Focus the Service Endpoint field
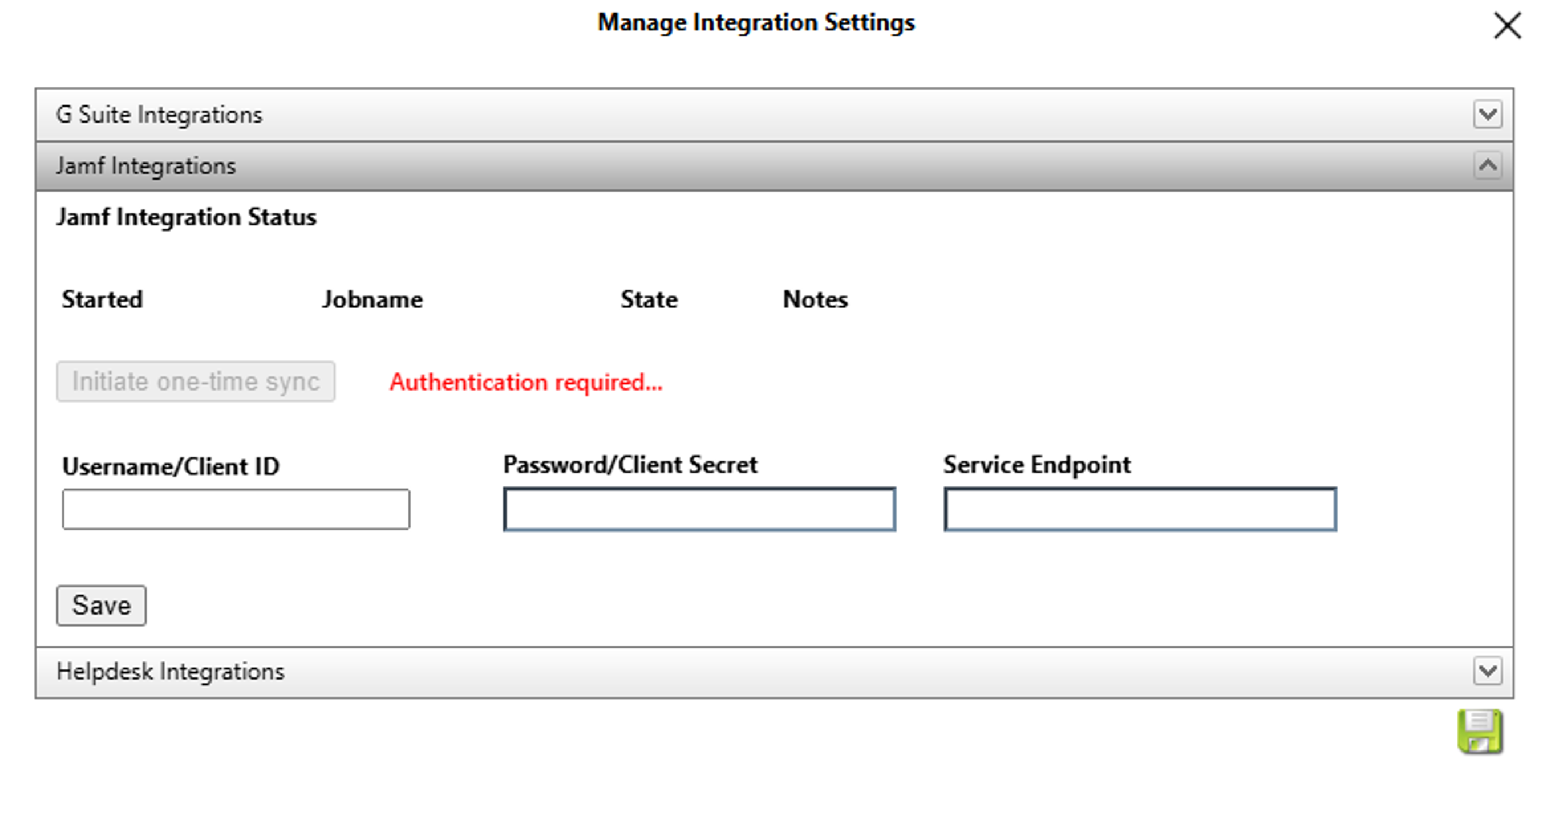Screen dimensions: 1547x820 coord(1140,509)
